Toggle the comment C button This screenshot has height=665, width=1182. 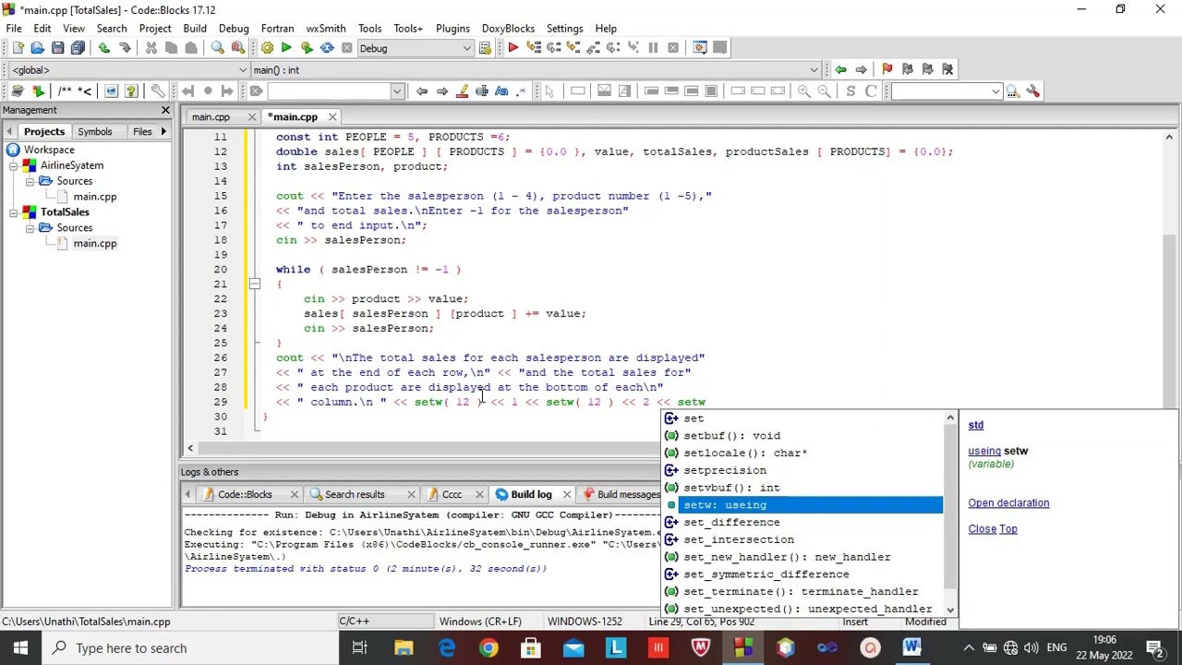tap(873, 91)
